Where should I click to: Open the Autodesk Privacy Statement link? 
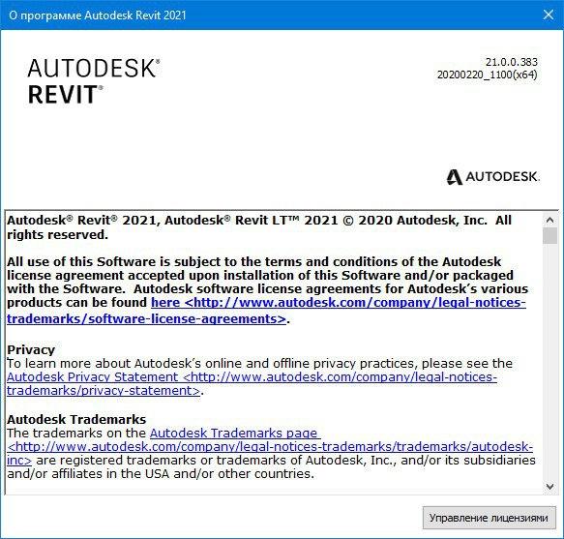point(252,383)
